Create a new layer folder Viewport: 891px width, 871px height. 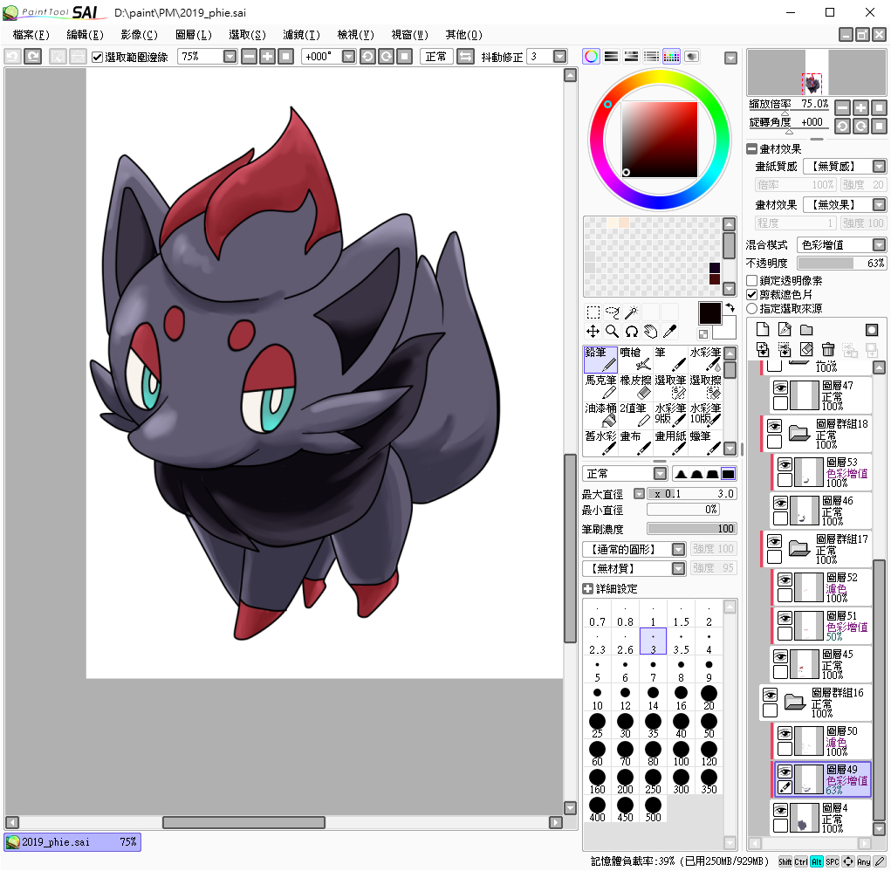(x=806, y=330)
